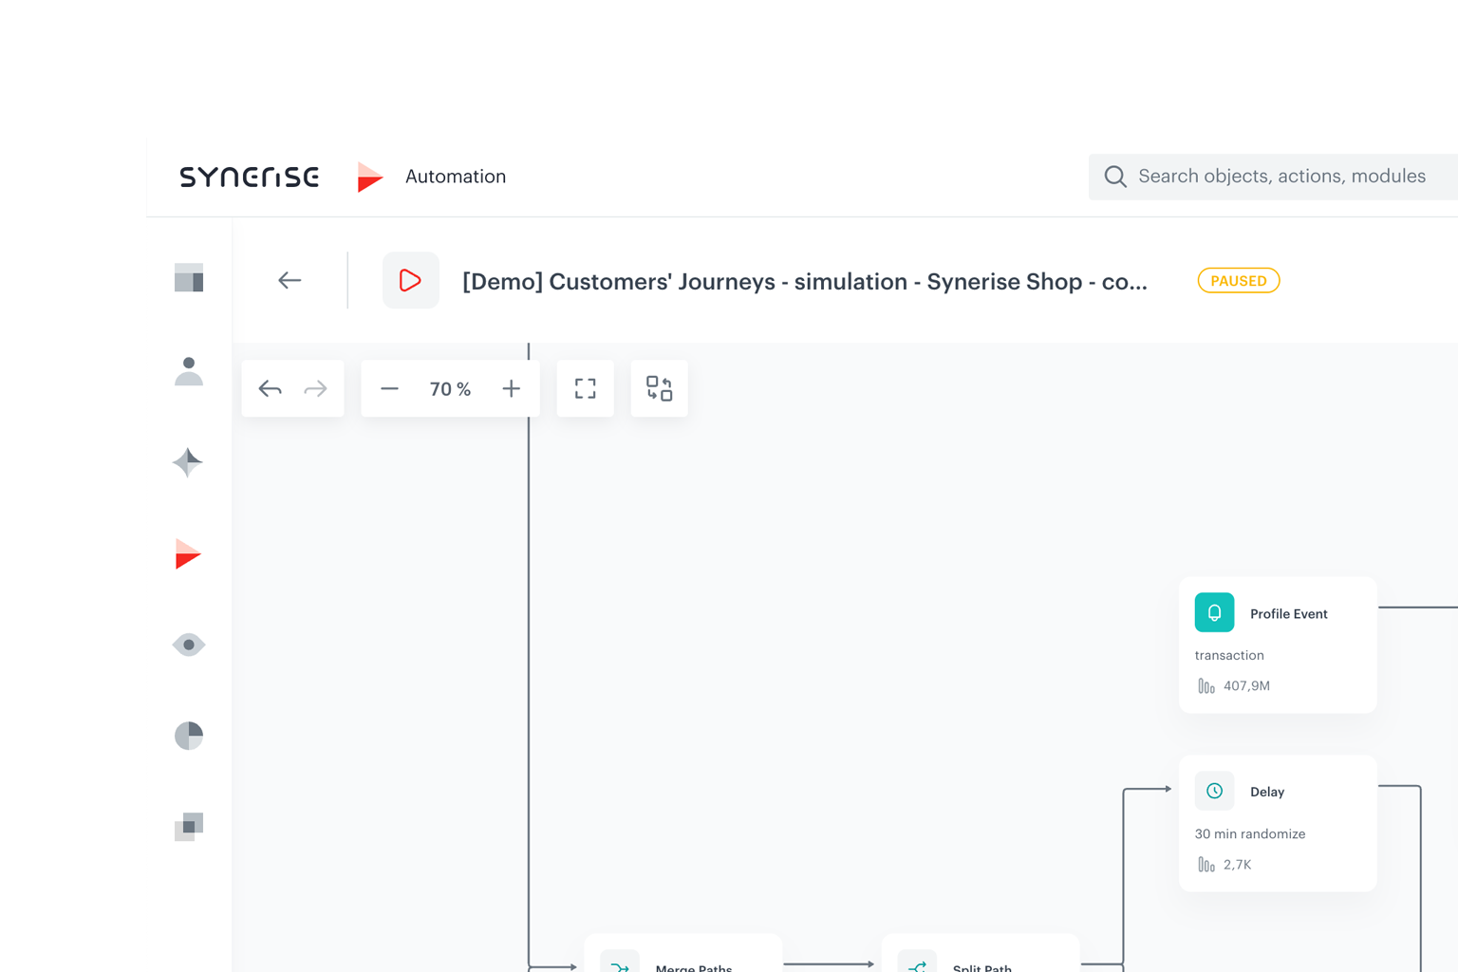Open the AI spark icon in sidebar
This screenshot has width=1458, height=972.
click(x=188, y=462)
